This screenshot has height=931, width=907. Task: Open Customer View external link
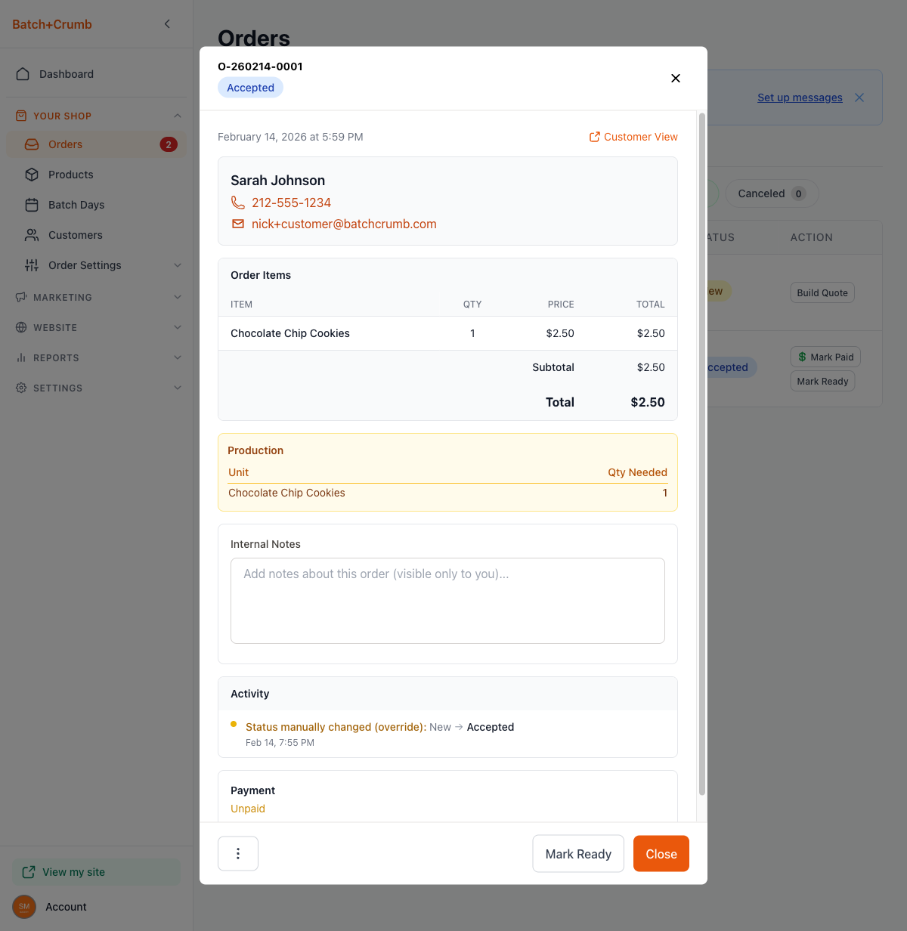coord(633,137)
